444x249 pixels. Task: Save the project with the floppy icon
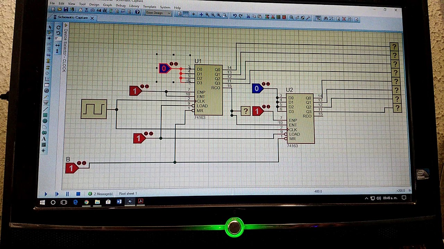pyautogui.click(x=66, y=10)
